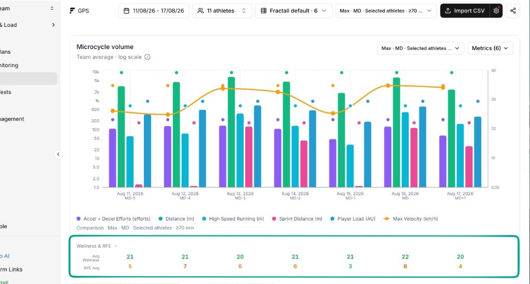Click the Player Load bar for Aug 12
Screen dimensions: 530x284
coord(202,148)
